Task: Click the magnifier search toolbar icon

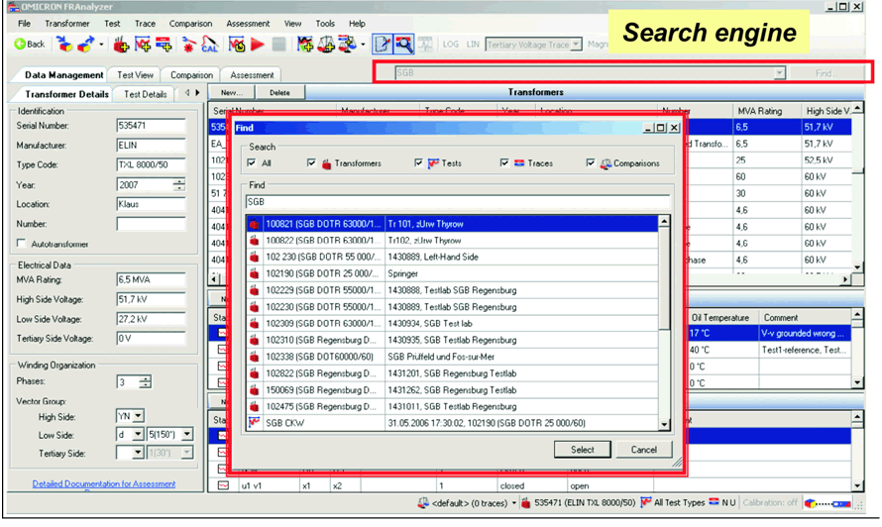Action: pyautogui.click(x=404, y=44)
